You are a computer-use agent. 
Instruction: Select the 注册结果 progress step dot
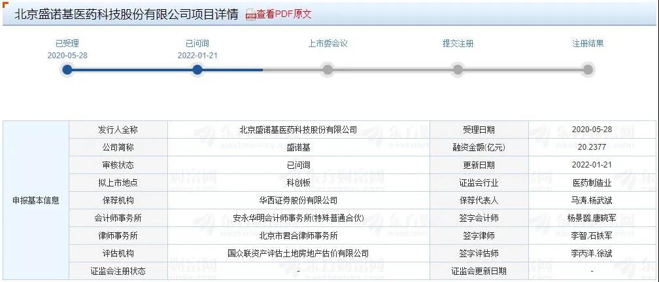588,69
